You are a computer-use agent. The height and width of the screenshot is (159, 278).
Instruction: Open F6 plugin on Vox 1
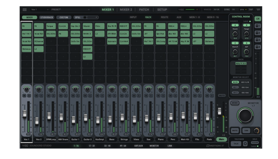[26, 26]
